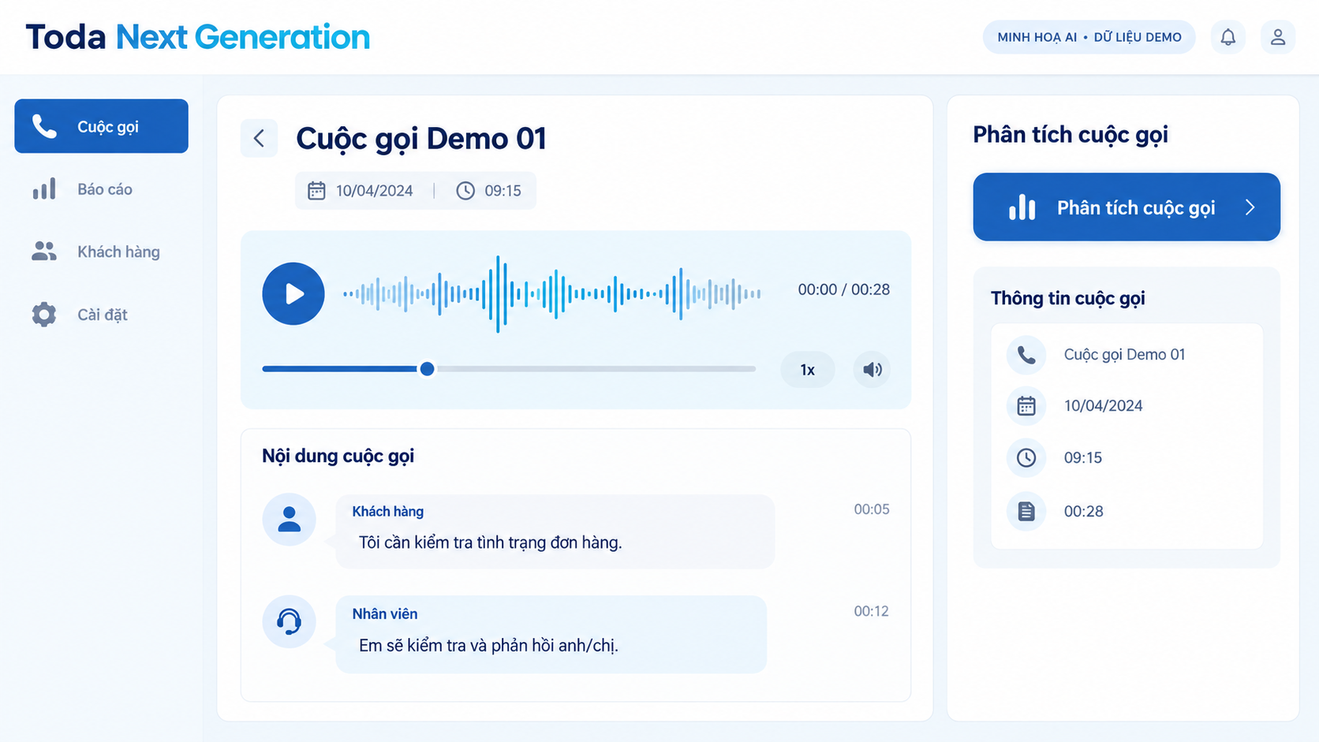Click the document icon beside 00:28
This screenshot has width=1319, height=742.
coord(1026,511)
